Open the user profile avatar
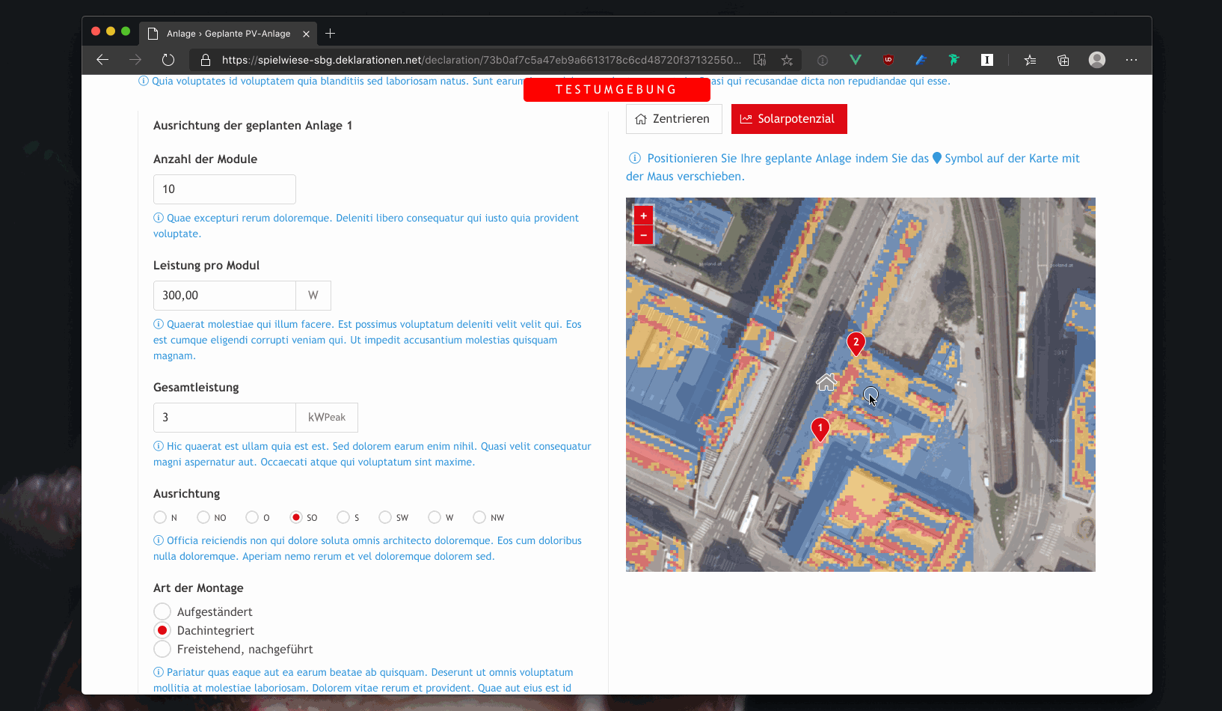This screenshot has width=1222, height=711. (x=1097, y=60)
